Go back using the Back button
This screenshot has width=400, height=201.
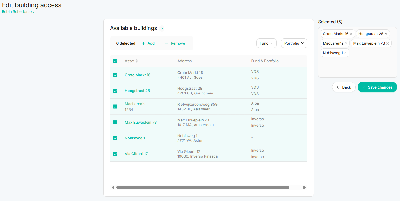(344, 87)
